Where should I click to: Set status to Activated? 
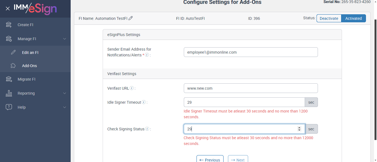[353, 18]
